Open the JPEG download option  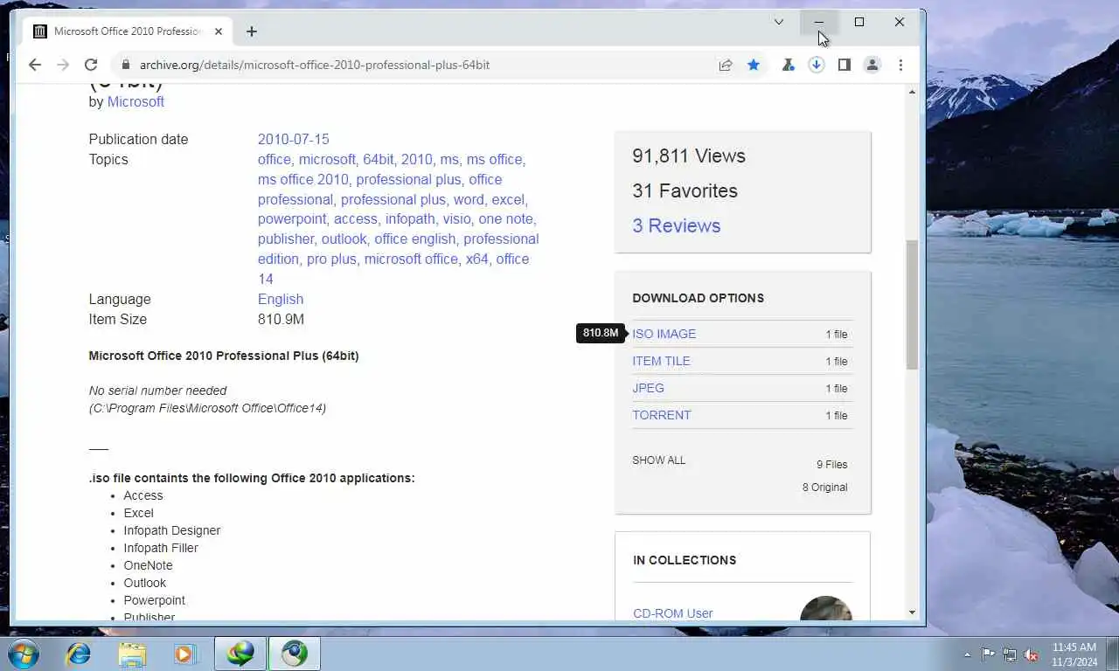pos(648,388)
